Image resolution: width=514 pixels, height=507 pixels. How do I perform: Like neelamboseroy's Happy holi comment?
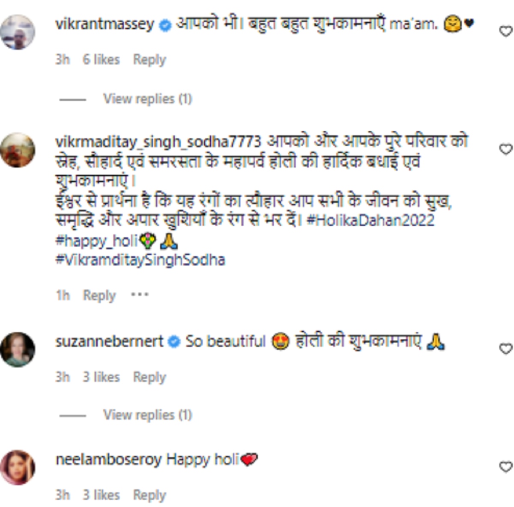click(506, 467)
